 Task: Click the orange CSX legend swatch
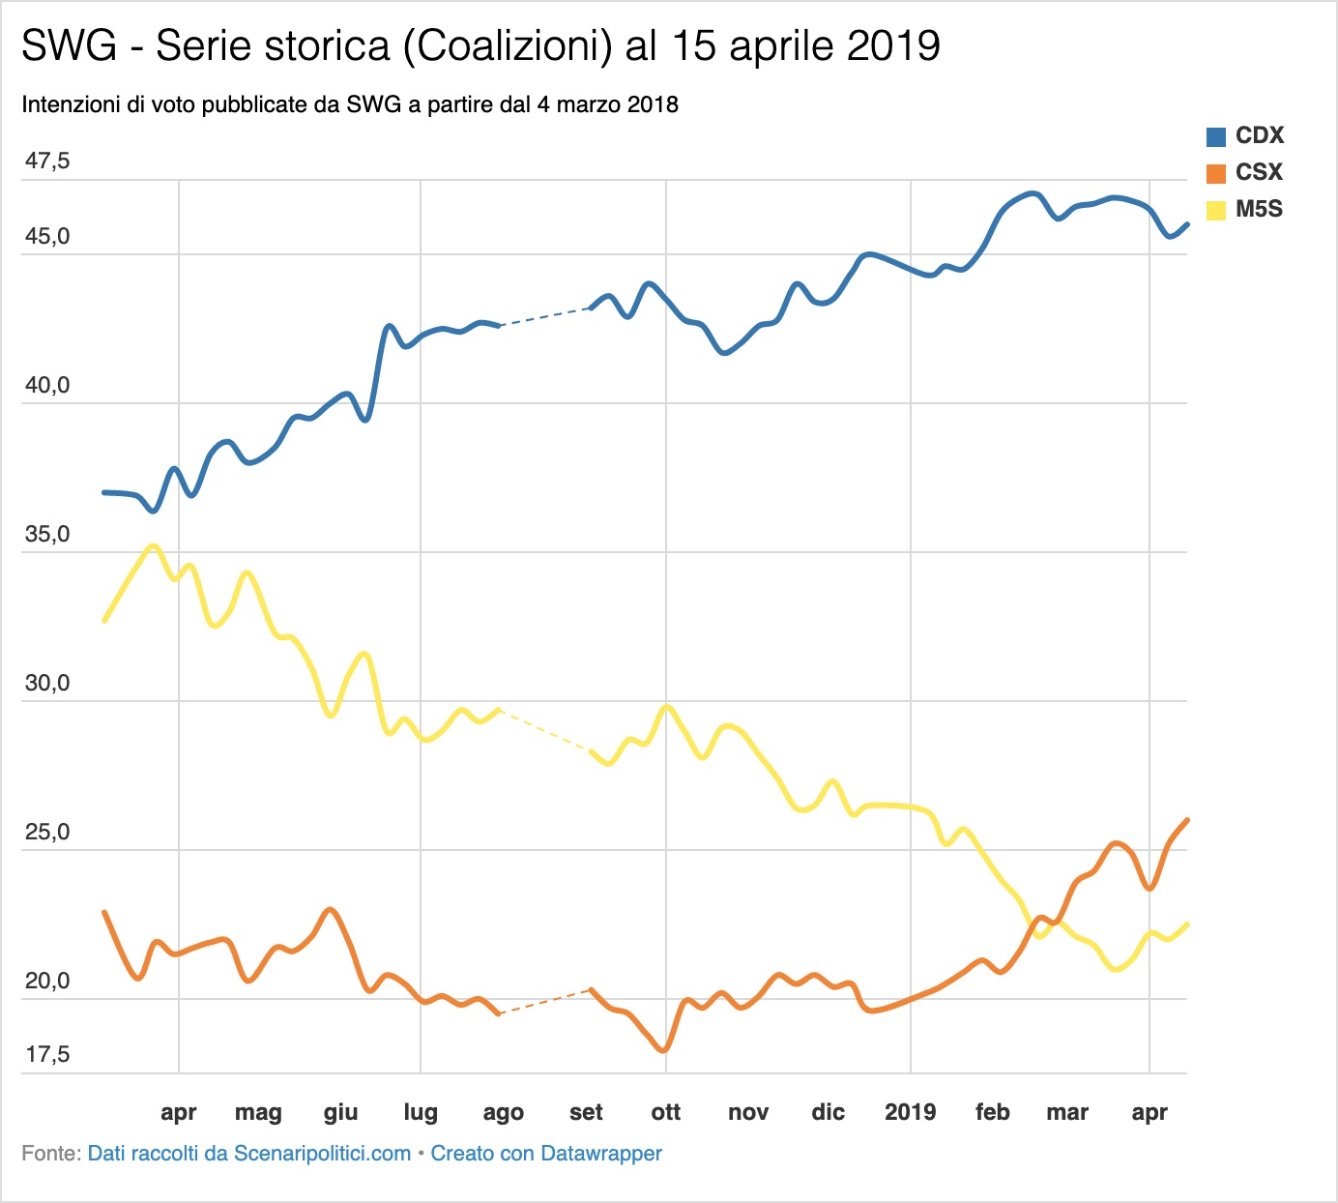point(1215,173)
